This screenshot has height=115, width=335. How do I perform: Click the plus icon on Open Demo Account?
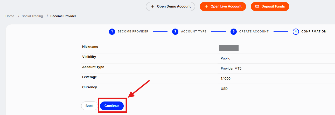pos(152,6)
